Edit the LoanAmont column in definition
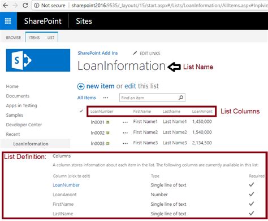This screenshot has height=221, width=268. pos(64,195)
